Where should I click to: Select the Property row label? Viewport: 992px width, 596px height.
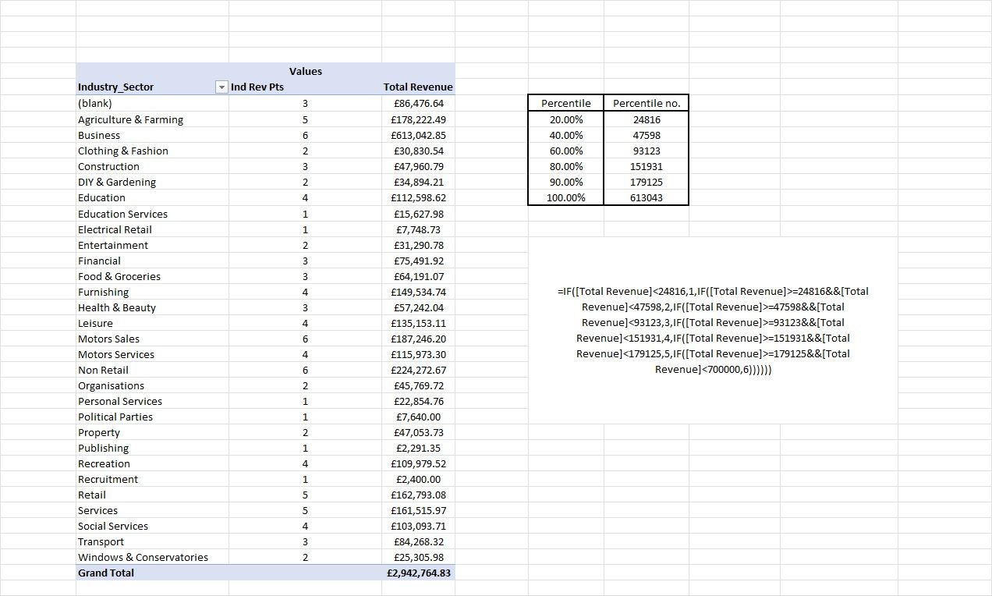click(152, 432)
